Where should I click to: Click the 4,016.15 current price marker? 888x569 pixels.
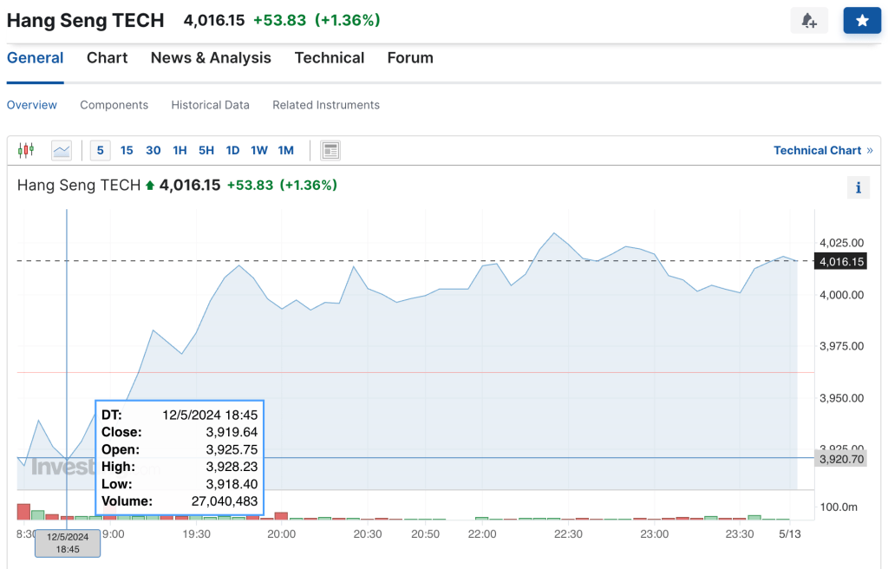[840, 261]
